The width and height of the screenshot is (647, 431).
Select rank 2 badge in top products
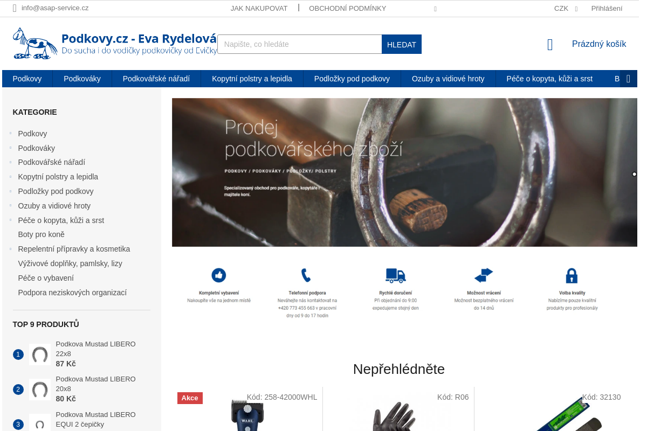pos(18,390)
